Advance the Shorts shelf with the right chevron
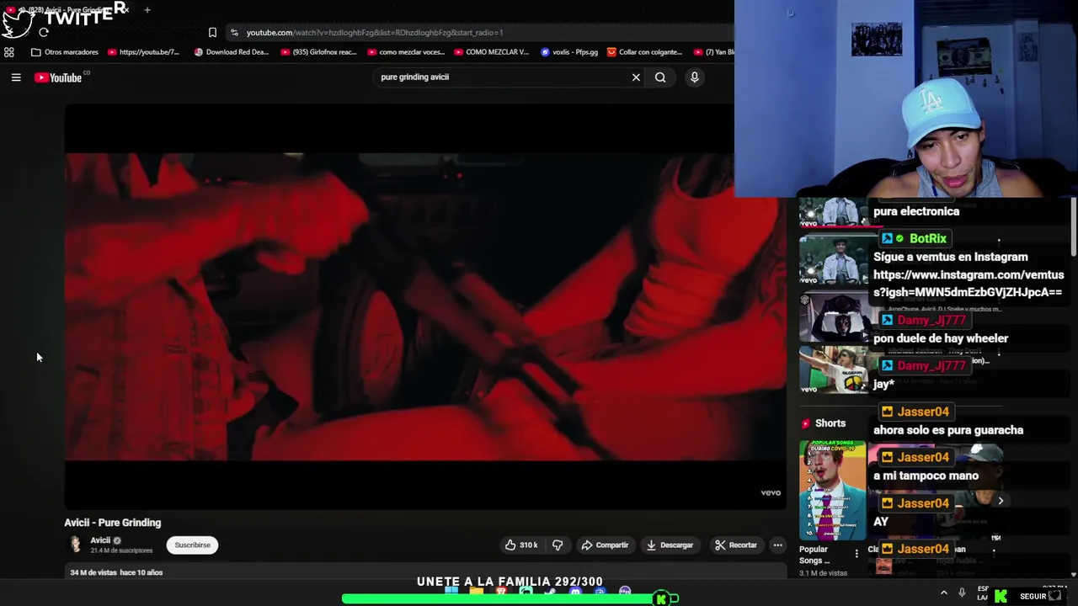 (x=1001, y=501)
